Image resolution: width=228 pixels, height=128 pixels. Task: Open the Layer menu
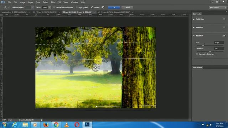point(30,2)
